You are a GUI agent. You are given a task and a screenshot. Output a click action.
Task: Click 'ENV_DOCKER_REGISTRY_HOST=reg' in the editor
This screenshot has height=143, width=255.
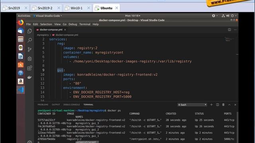[101, 92]
